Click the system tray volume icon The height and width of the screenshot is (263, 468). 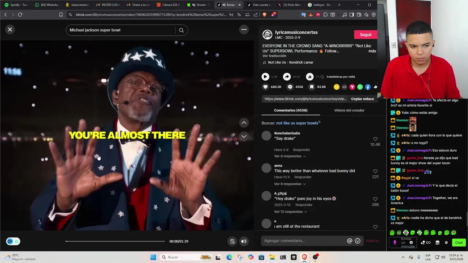coord(443,257)
